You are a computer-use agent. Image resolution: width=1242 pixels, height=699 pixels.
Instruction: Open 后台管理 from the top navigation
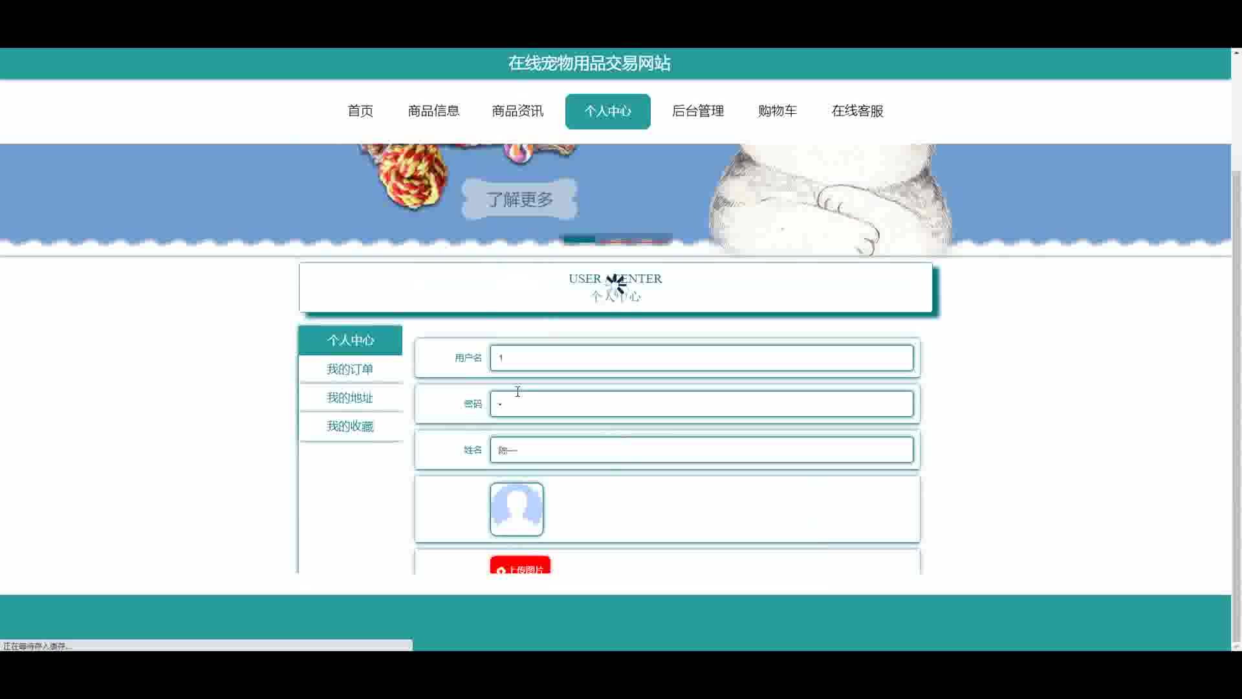pos(697,111)
